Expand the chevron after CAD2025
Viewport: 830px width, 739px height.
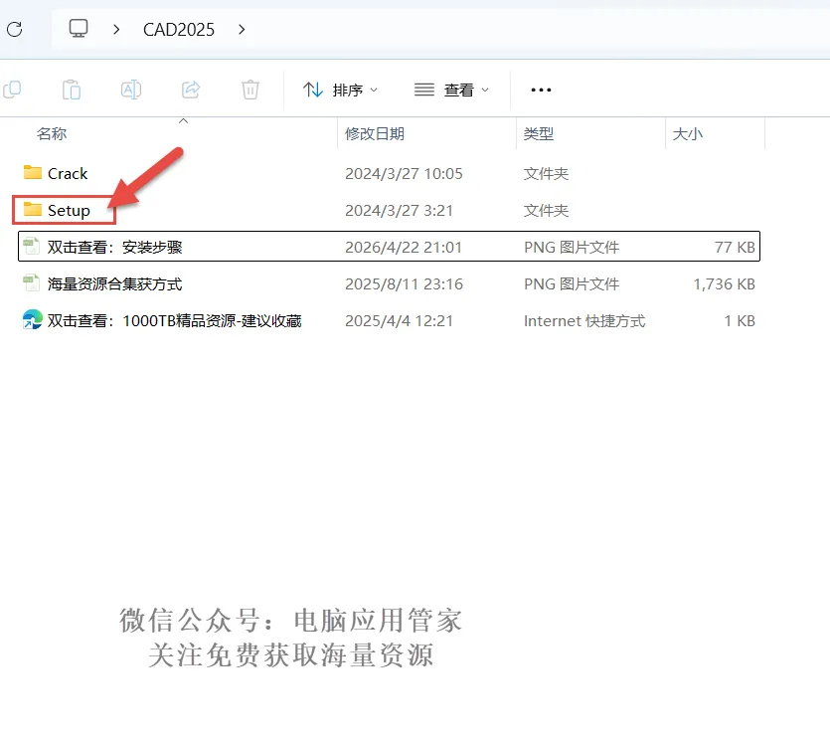tap(242, 29)
